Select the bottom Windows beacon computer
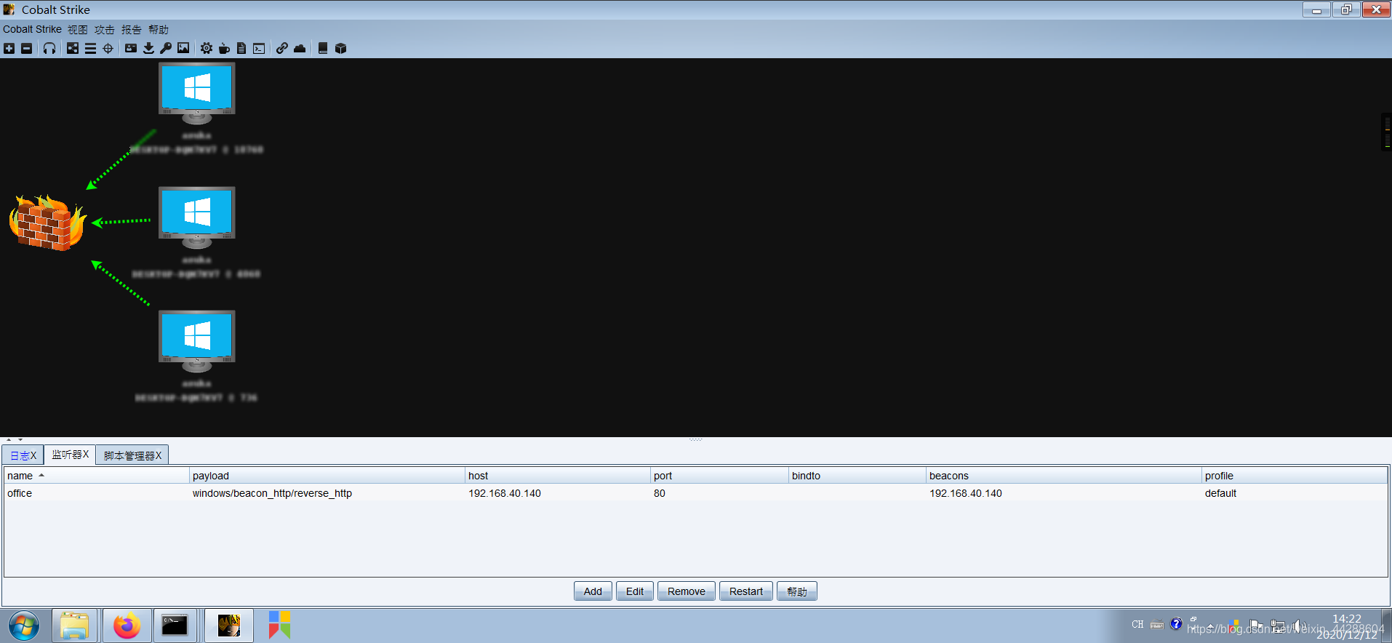The height and width of the screenshot is (643, 1392). tap(197, 341)
